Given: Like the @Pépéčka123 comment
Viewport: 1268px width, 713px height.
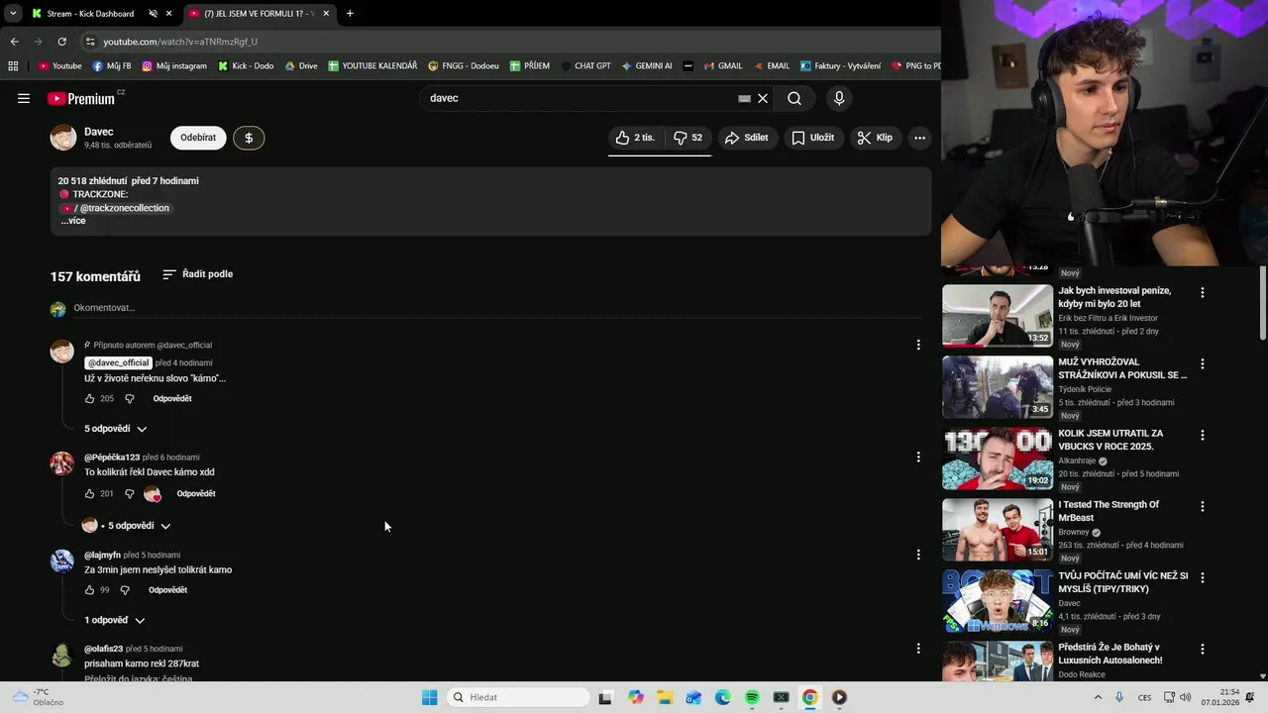Looking at the screenshot, I should pyautogui.click(x=89, y=494).
